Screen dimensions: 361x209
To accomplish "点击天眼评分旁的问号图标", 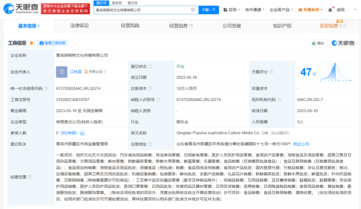I will pyautogui.click(x=271, y=72).
